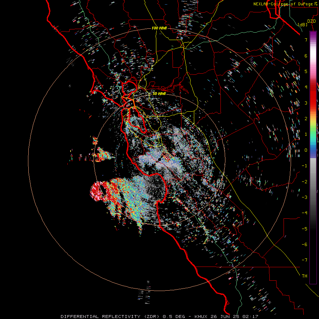Click the [dB] units label
The image size is (319, 319).
click(x=303, y=24)
